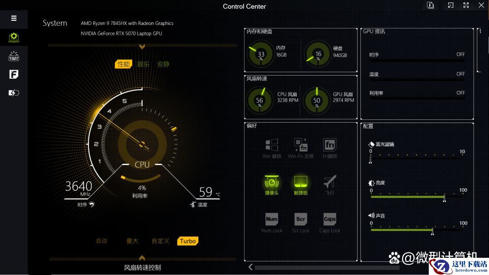Select the 安静 quiet mode tab
The image size is (489, 275).
tap(163, 64)
